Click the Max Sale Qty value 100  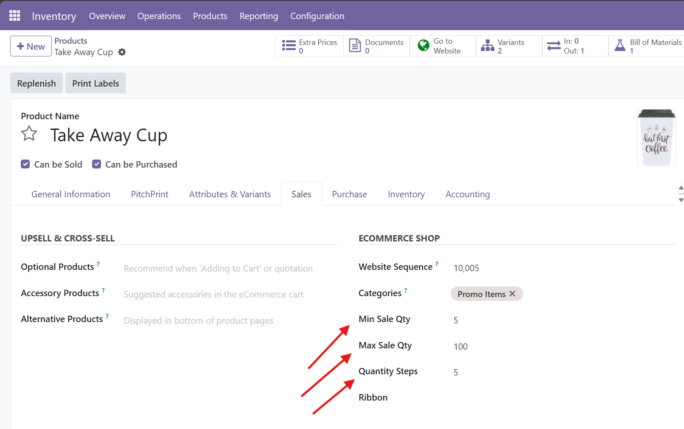pyautogui.click(x=461, y=346)
